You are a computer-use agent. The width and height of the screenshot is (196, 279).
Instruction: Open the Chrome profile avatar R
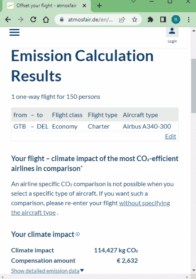point(176,19)
